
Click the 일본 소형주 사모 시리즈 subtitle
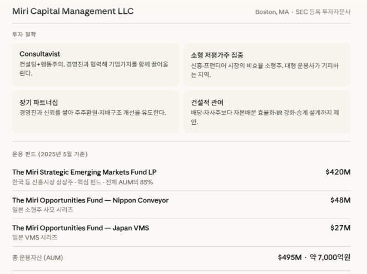(x=43, y=210)
